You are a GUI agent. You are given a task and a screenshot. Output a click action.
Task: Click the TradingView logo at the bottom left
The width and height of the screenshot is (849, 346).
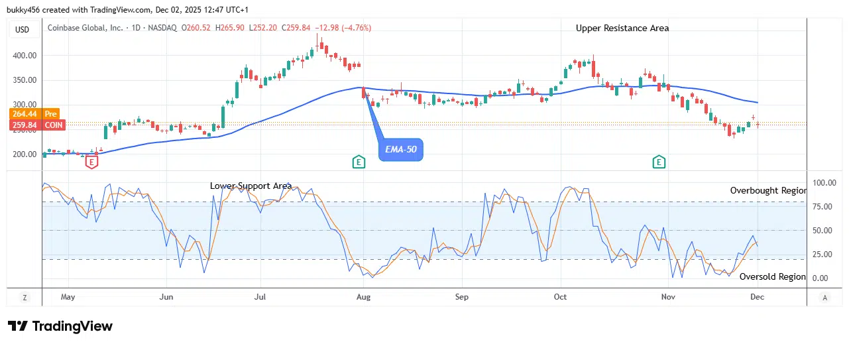pos(60,326)
